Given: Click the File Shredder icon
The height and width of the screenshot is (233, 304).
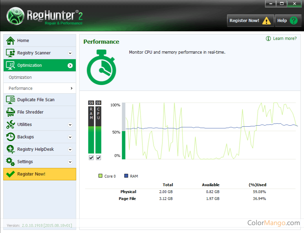Looking at the screenshot, I should (x=10, y=112).
